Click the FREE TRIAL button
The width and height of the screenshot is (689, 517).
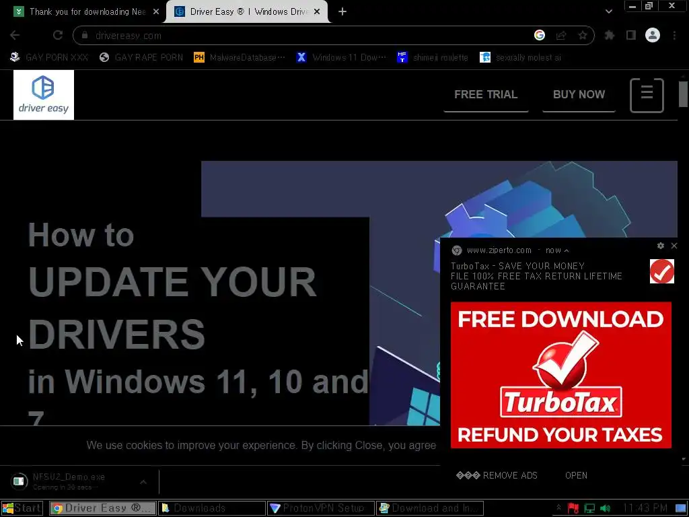click(486, 95)
